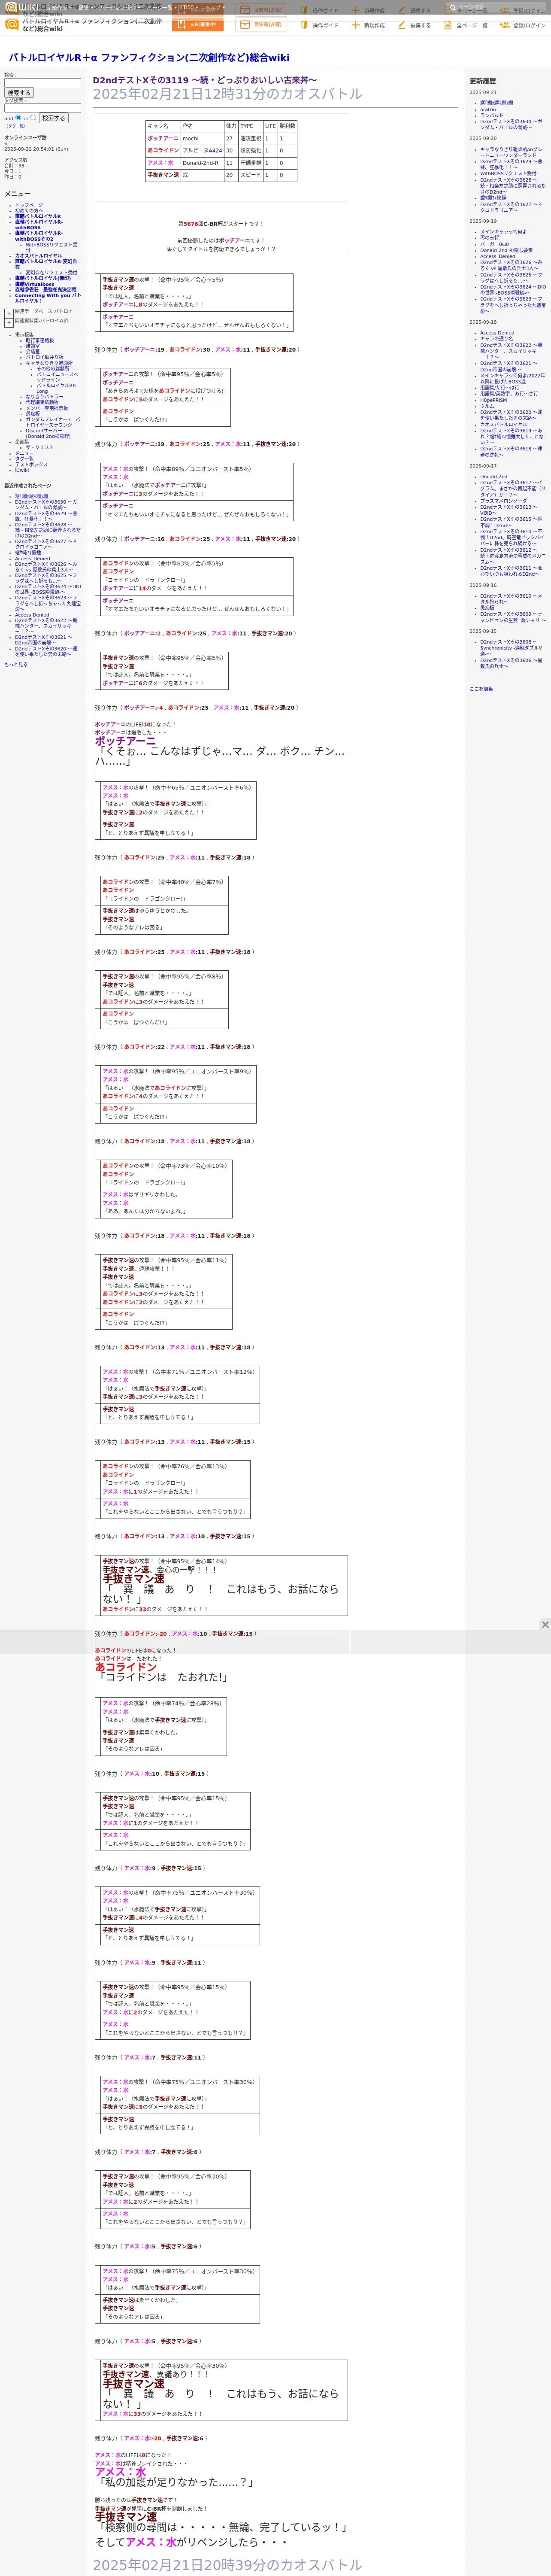
Task: Click もっと見る under recent pages
Action: click(x=16, y=664)
